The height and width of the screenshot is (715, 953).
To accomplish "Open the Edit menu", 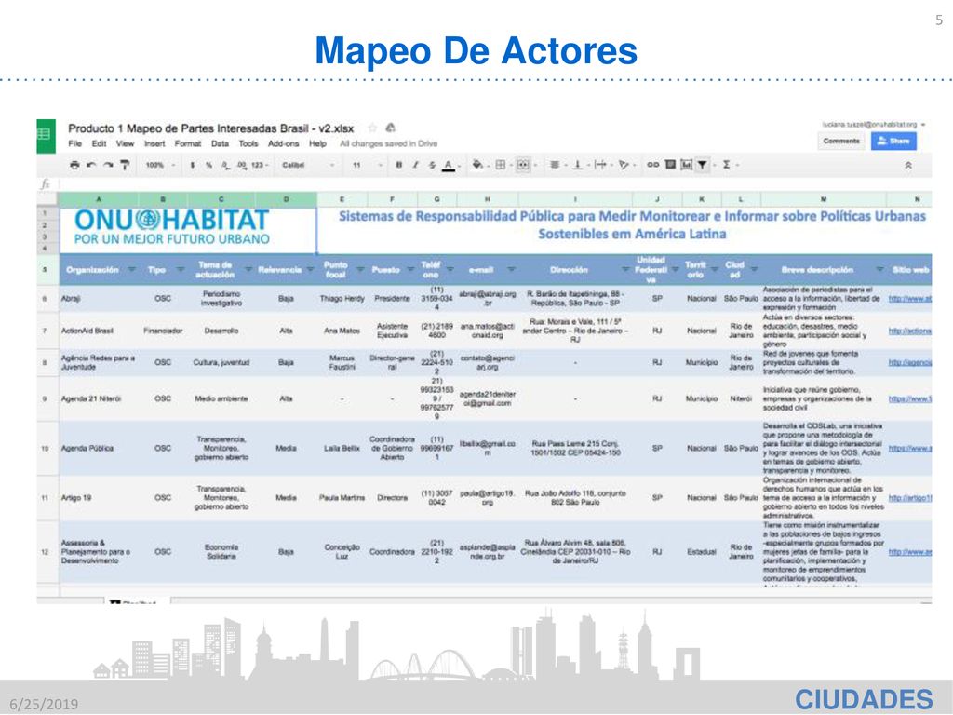I will 99,144.
